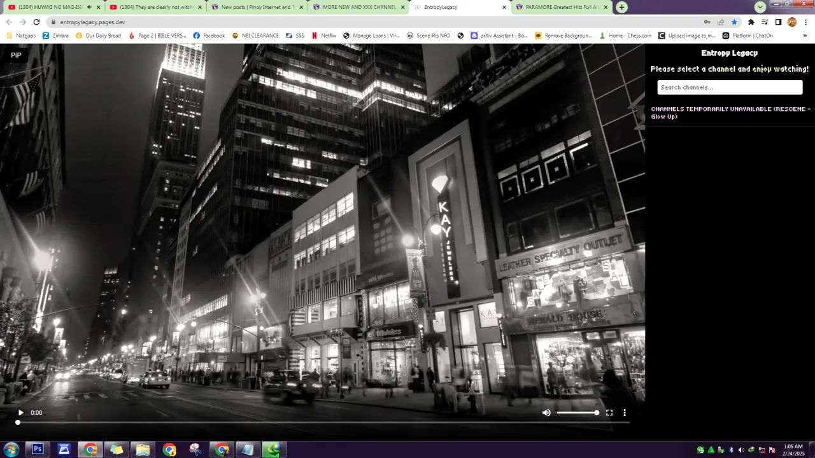Open Photoshop from the taskbar

[38, 450]
